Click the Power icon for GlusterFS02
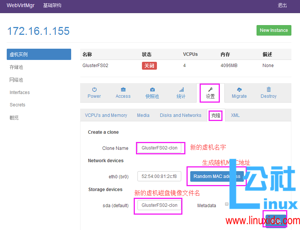 pos(94,93)
